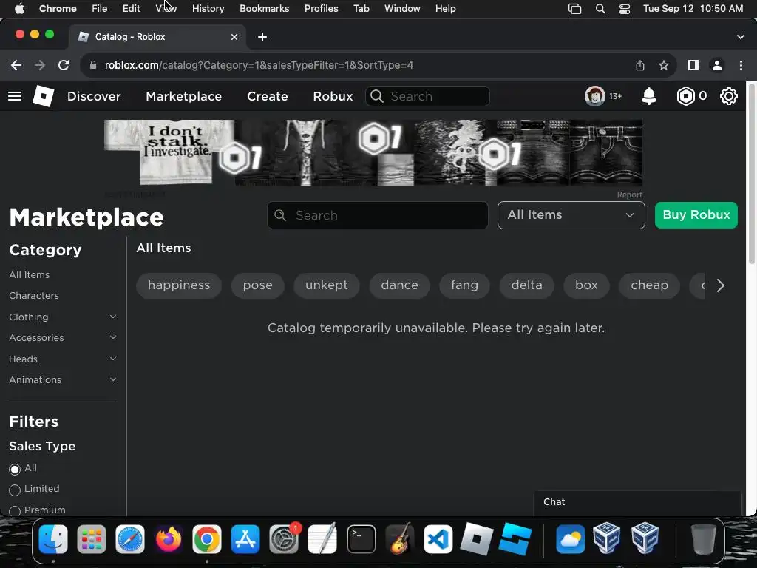Open the Window menu
The width and height of the screenshot is (757, 568).
pyautogui.click(x=402, y=9)
